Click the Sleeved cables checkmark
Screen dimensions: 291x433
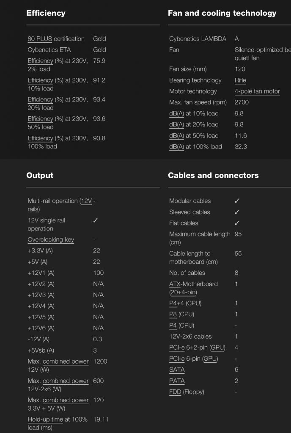point(237,212)
